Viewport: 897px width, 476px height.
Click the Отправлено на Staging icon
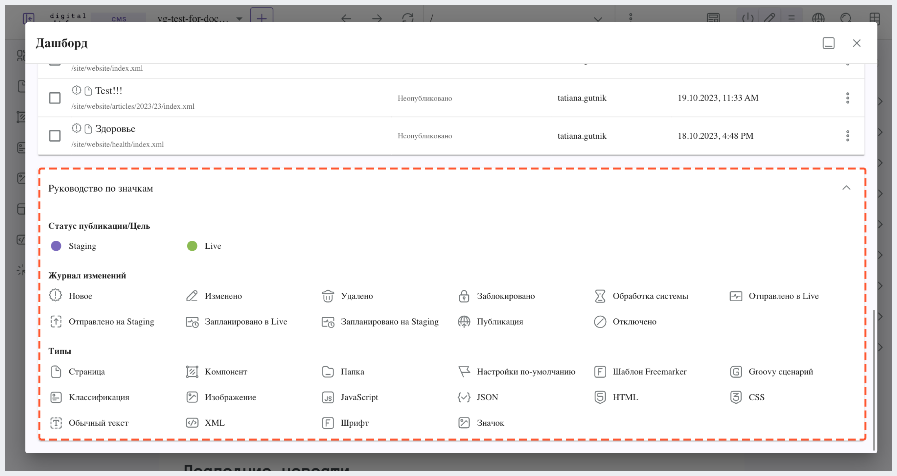pos(56,321)
